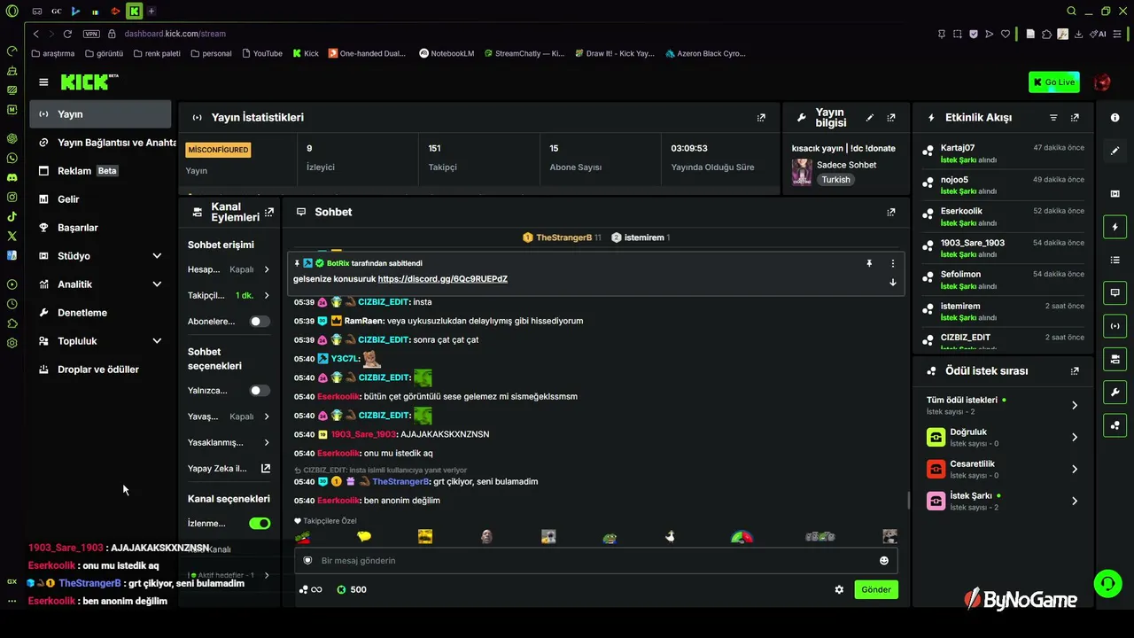
Task: Open the ByNoGame headset support bubble
Action: pyautogui.click(x=1107, y=583)
